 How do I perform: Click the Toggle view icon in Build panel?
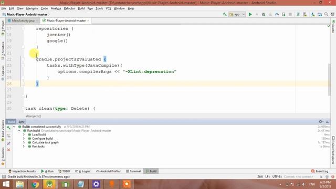click(8, 135)
